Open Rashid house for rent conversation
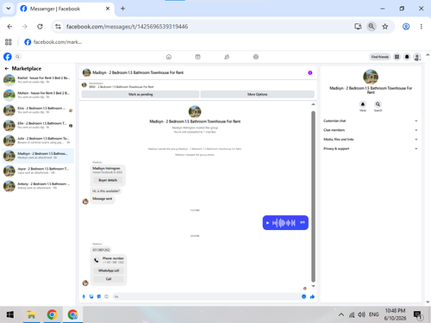 [38, 80]
